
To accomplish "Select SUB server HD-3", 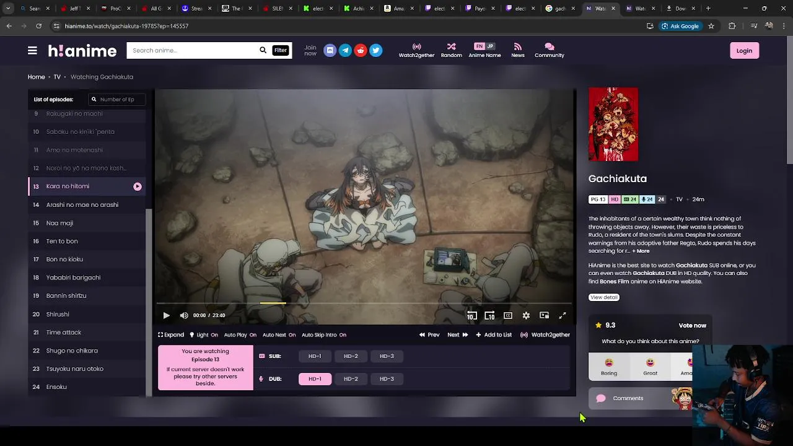I will click(x=387, y=356).
